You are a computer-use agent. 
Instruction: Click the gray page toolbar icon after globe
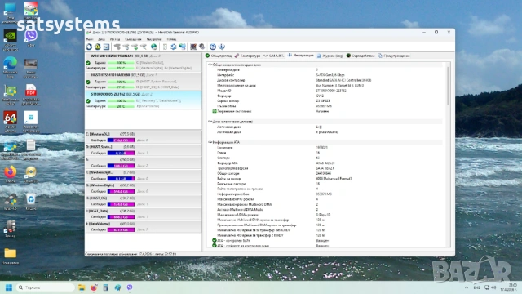point(165,47)
